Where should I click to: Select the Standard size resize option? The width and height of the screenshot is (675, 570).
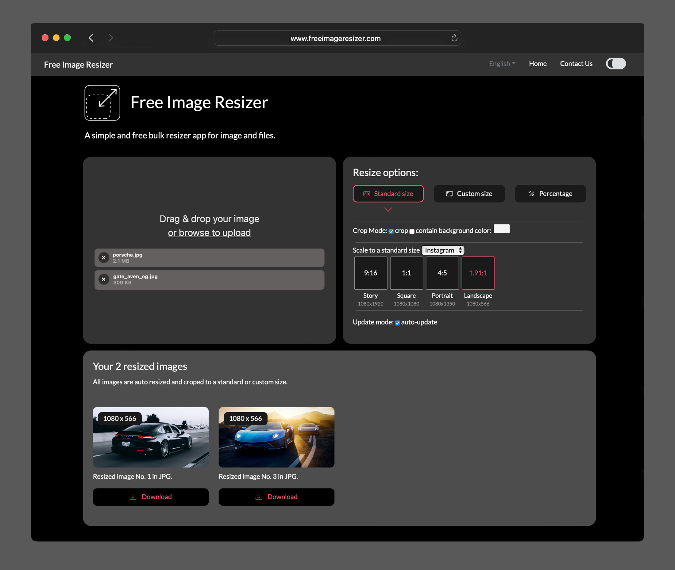click(x=388, y=193)
